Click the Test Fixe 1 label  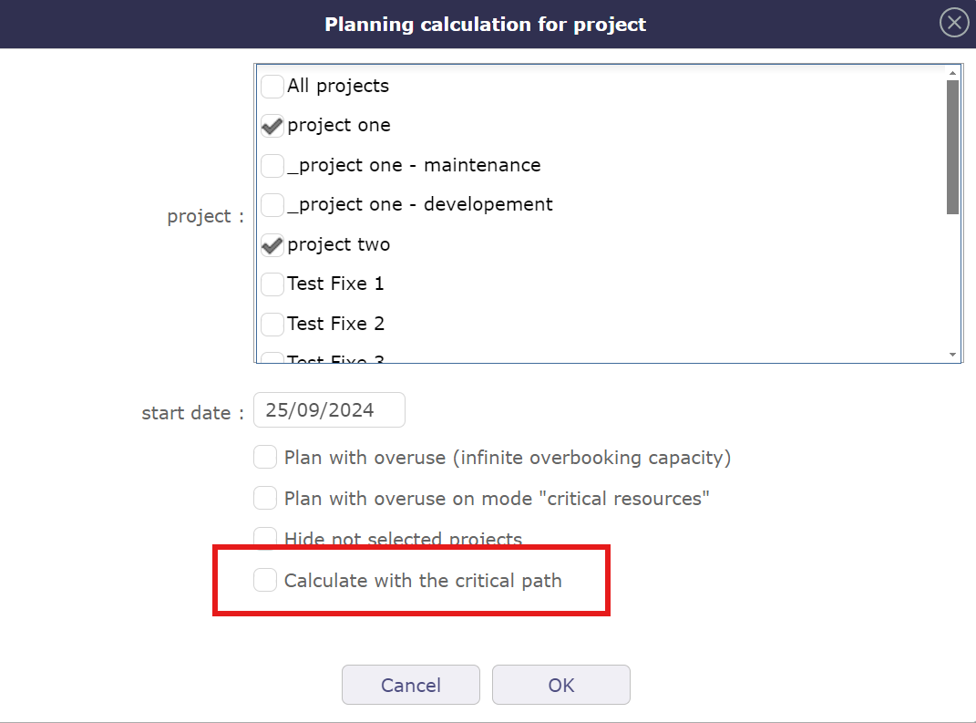click(x=335, y=284)
